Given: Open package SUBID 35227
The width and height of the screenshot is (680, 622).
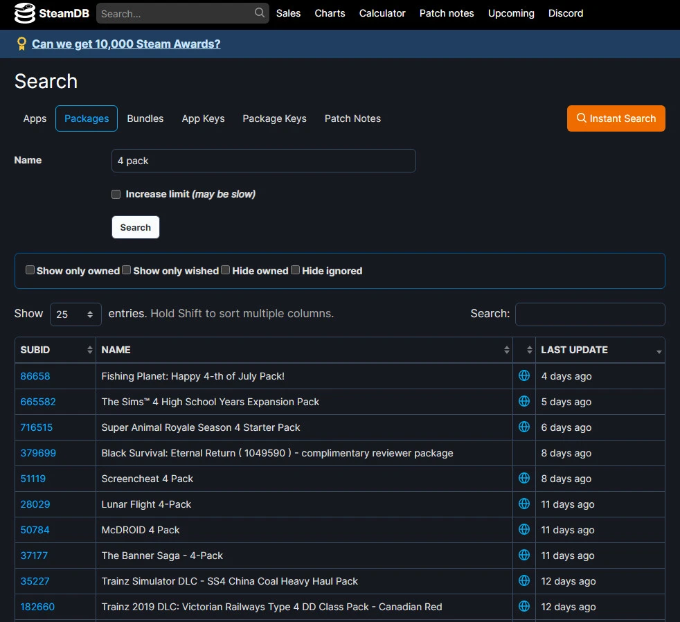Looking at the screenshot, I should [x=35, y=581].
